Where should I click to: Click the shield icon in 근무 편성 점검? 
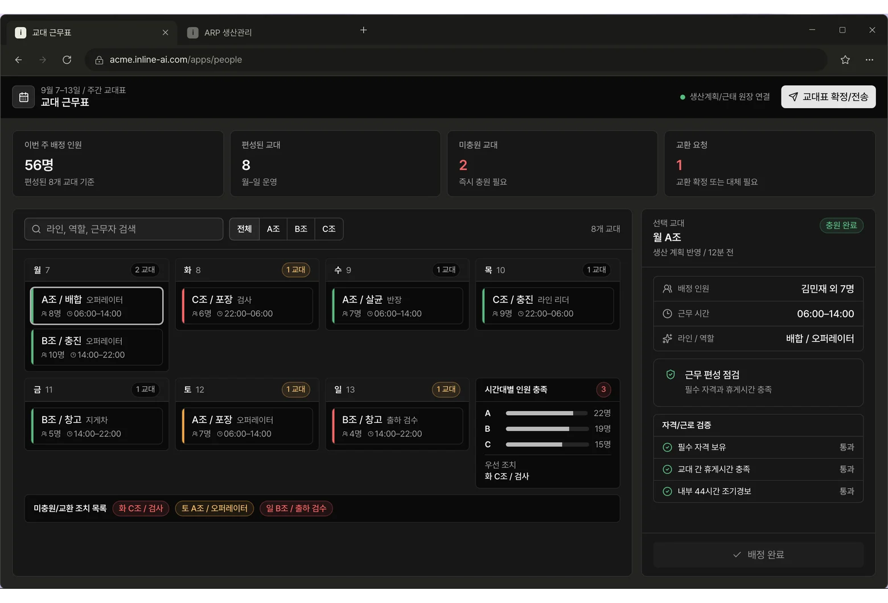(x=671, y=374)
